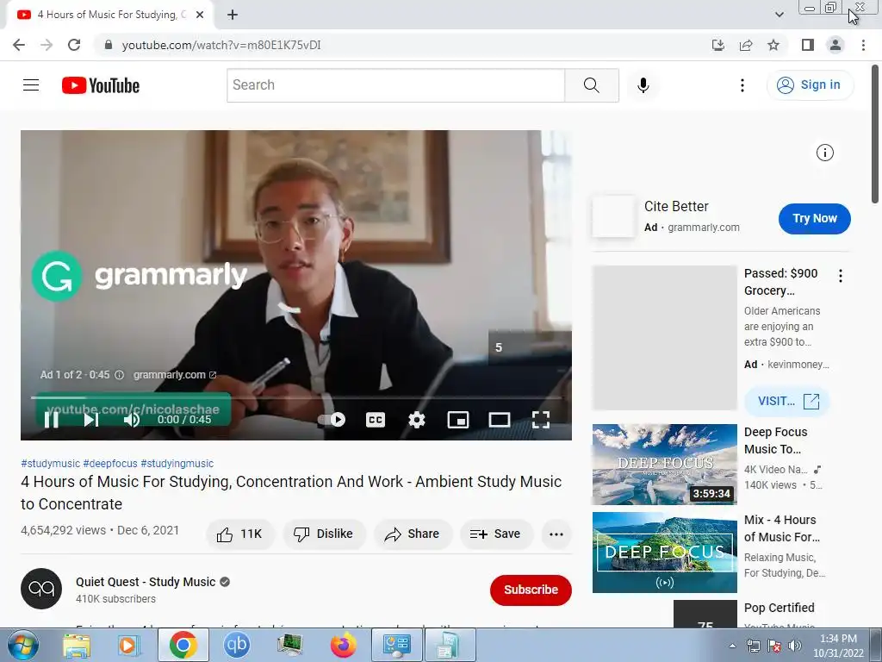This screenshot has width=882, height=662.
Task: Go back with browser back arrow
Action: [x=19, y=45]
